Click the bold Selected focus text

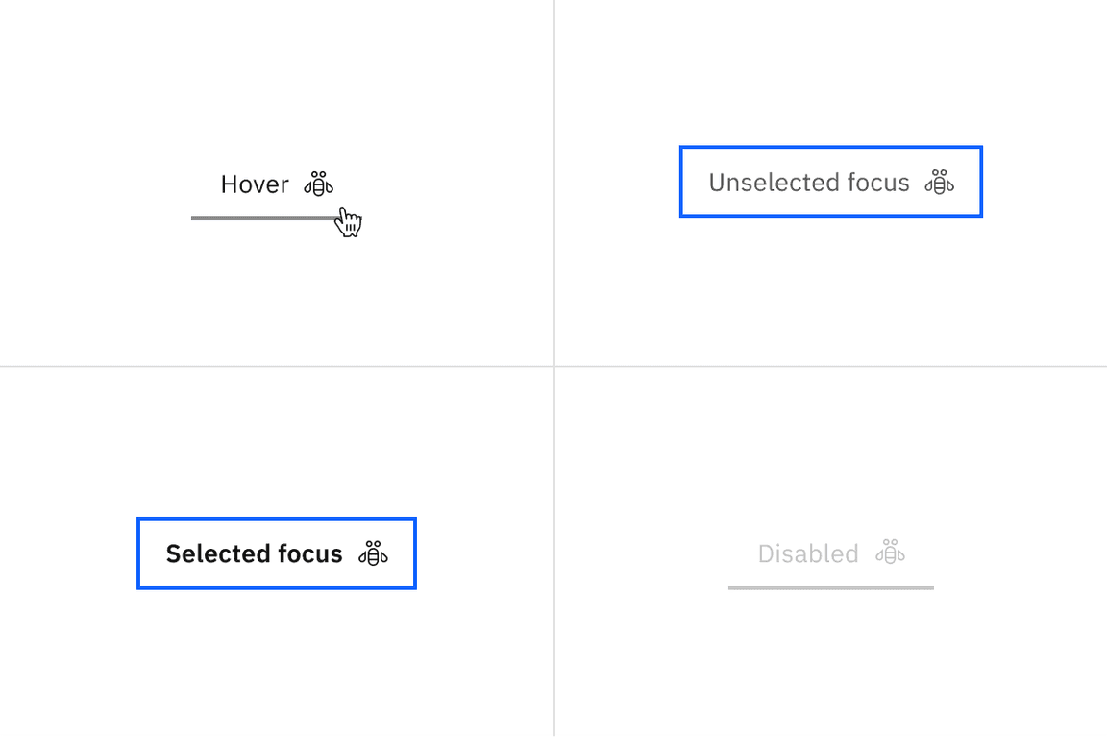254,553
